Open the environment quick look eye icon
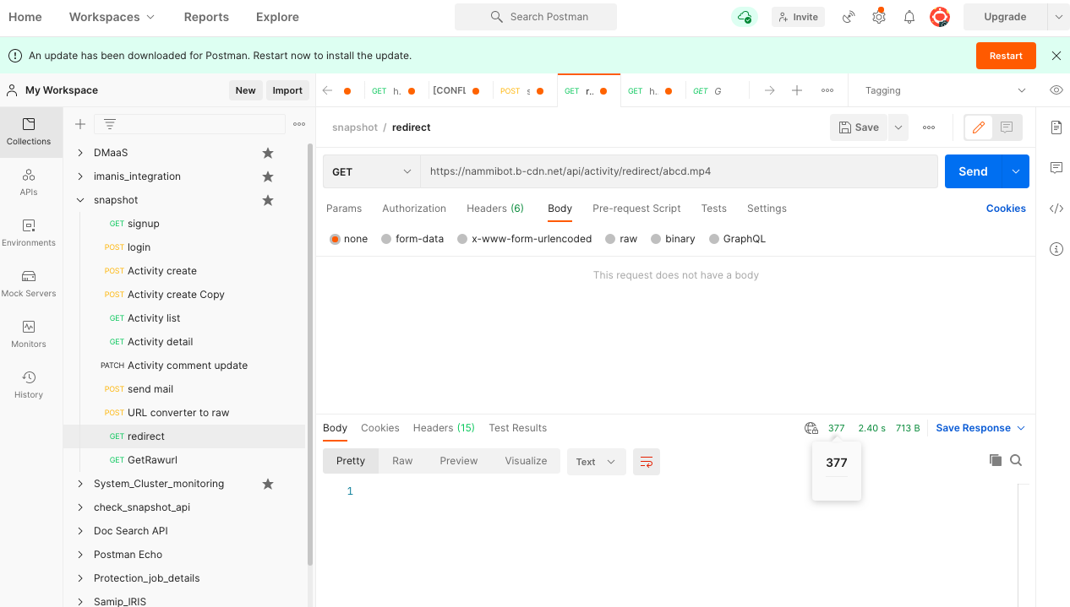The width and height of the screenshot is (1070, 607). tap(1056, 90)
